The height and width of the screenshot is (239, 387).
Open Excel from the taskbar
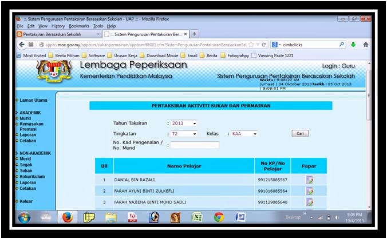(x=197, y=217)
